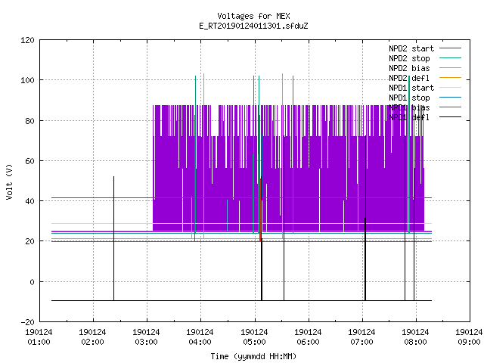This screenshot has height=363, width=484.
Task: Click the x-axis tick 190124 03:00
Action: [146, 337]
